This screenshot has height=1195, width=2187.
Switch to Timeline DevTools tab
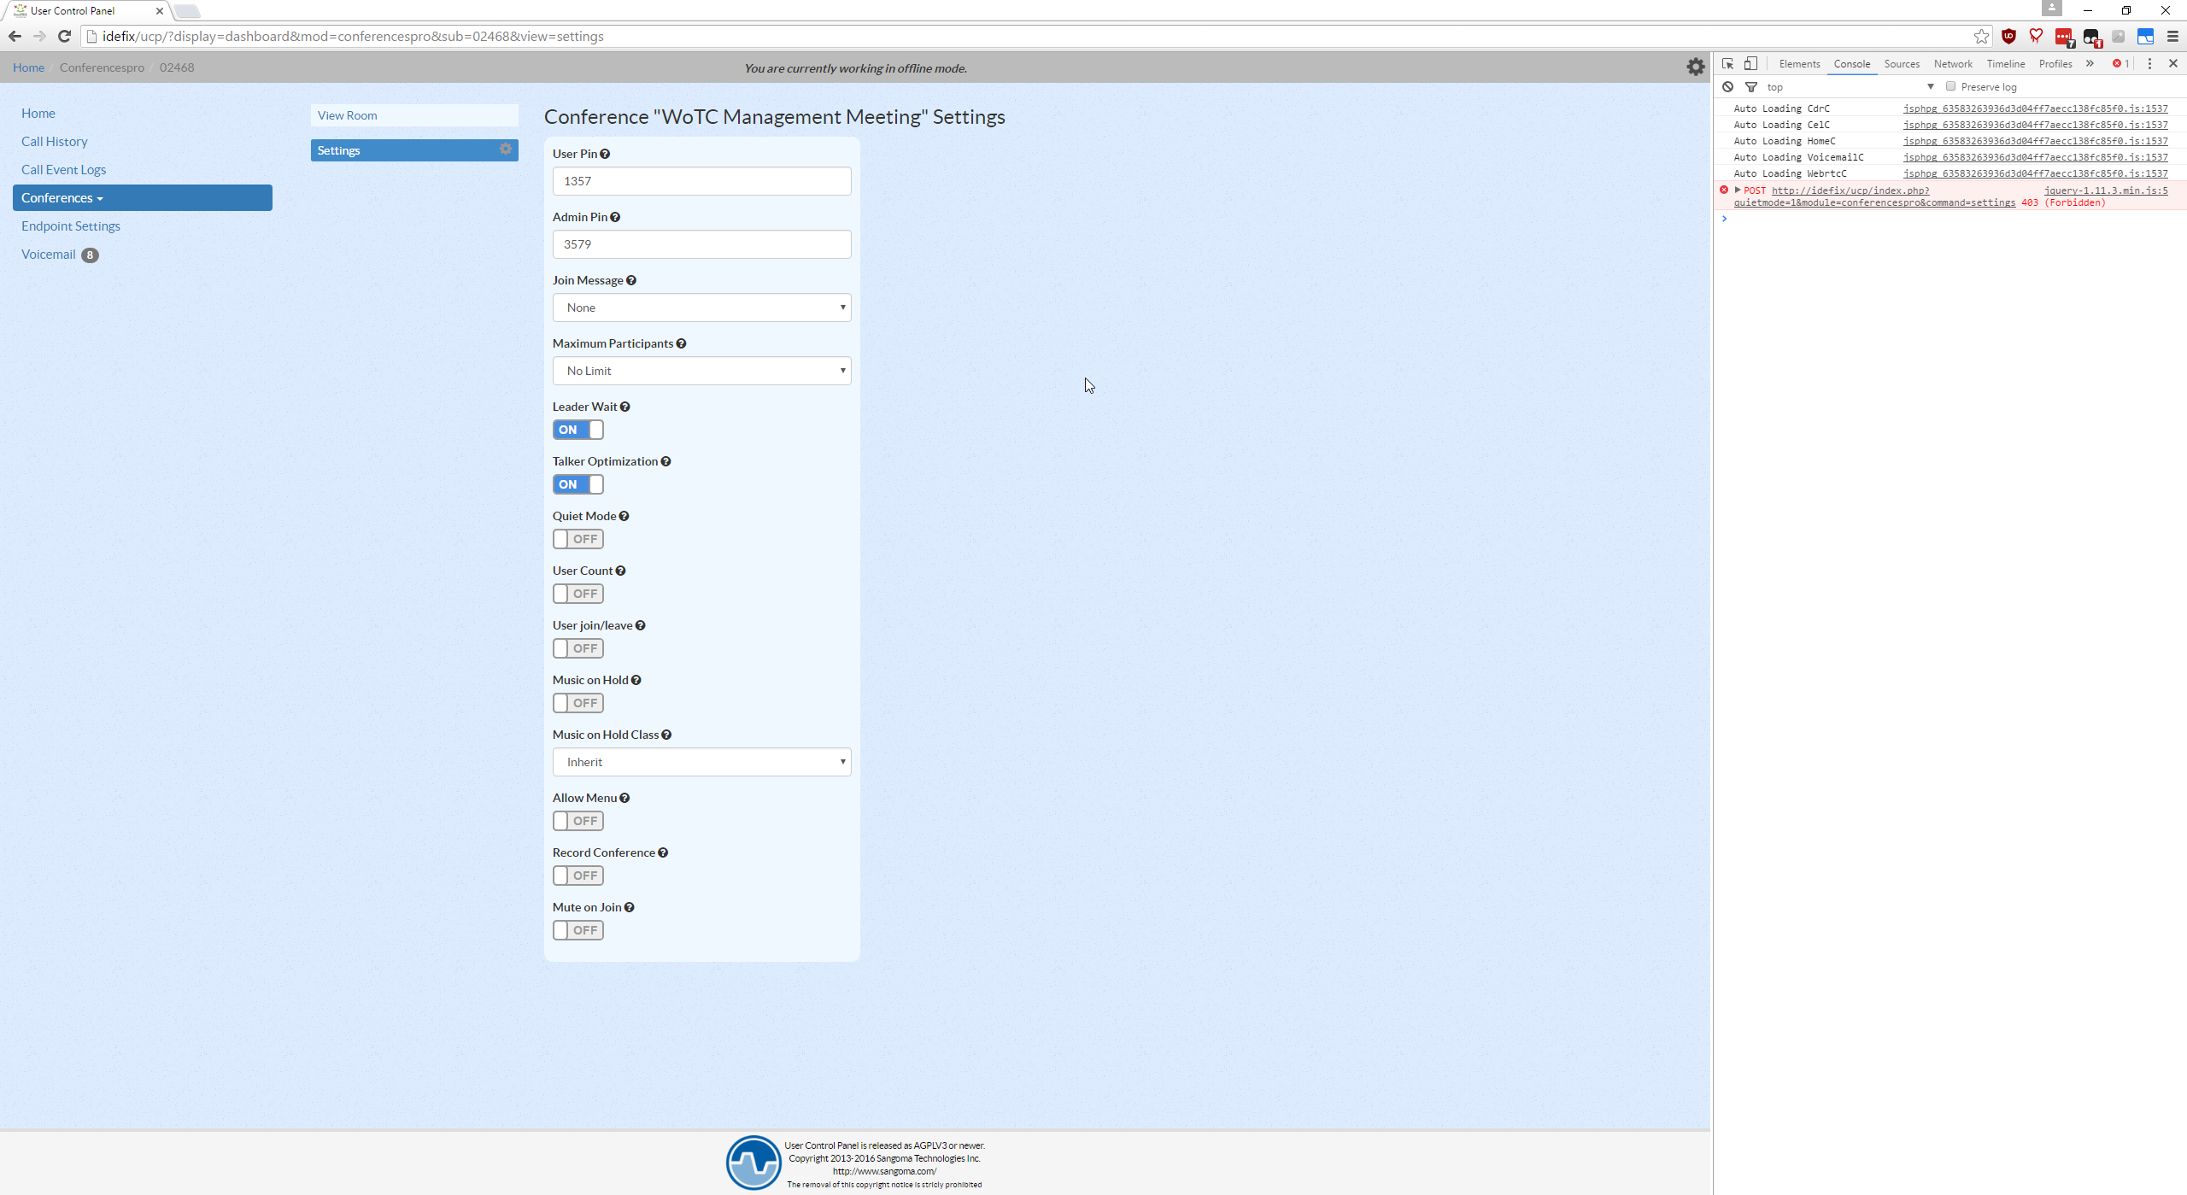[x=2006, y=63]
